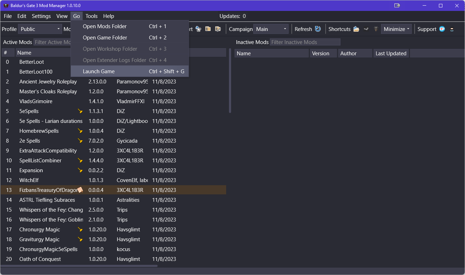This screenshot has height=275, width=465.
Task: Select the BetterLoot mod row
Action: [113, 62]
